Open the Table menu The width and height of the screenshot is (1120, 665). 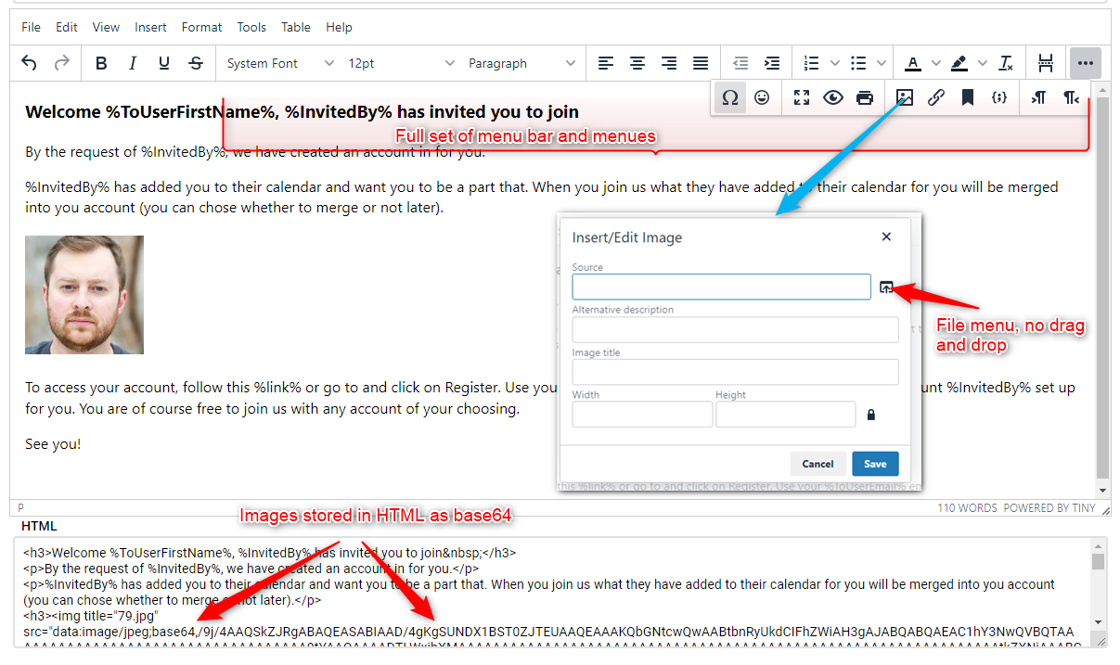tap(295, 27)
